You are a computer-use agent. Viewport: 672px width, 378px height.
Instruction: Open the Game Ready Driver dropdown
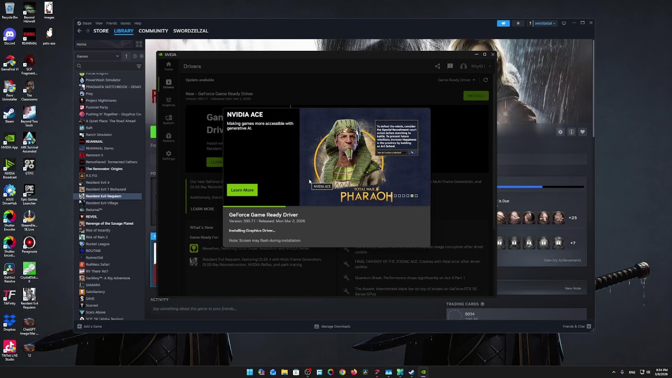456,80
